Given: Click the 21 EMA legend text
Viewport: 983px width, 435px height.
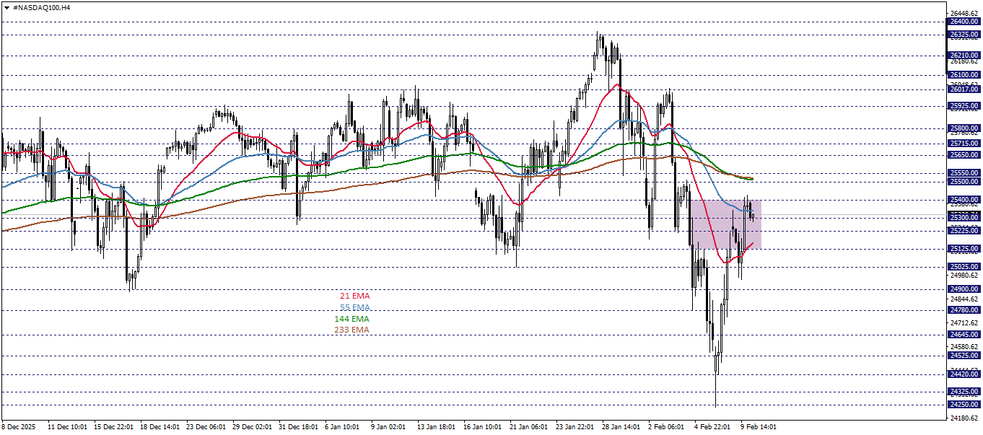Looking at the screenshot, I should coord(353,295).
